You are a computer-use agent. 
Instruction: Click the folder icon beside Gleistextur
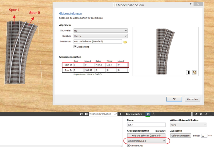pyautogui.click(x=125, y=42)
